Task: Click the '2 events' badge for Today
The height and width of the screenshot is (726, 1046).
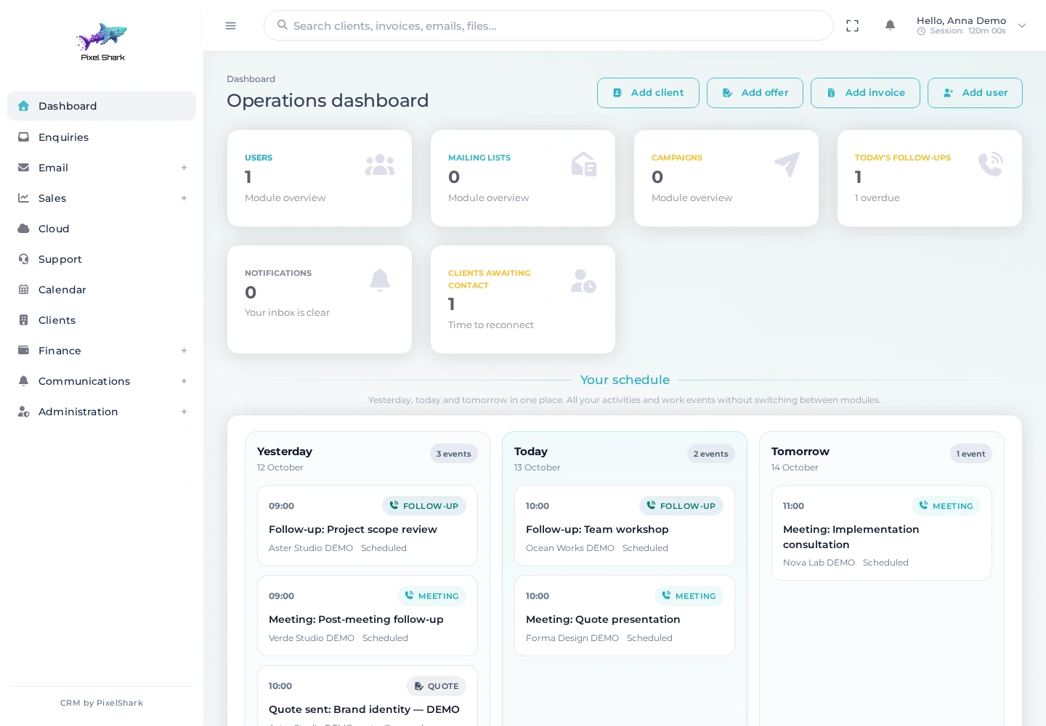Action: click(711, 454)
